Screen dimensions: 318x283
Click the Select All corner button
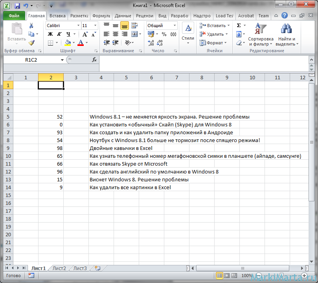[8, 77]
